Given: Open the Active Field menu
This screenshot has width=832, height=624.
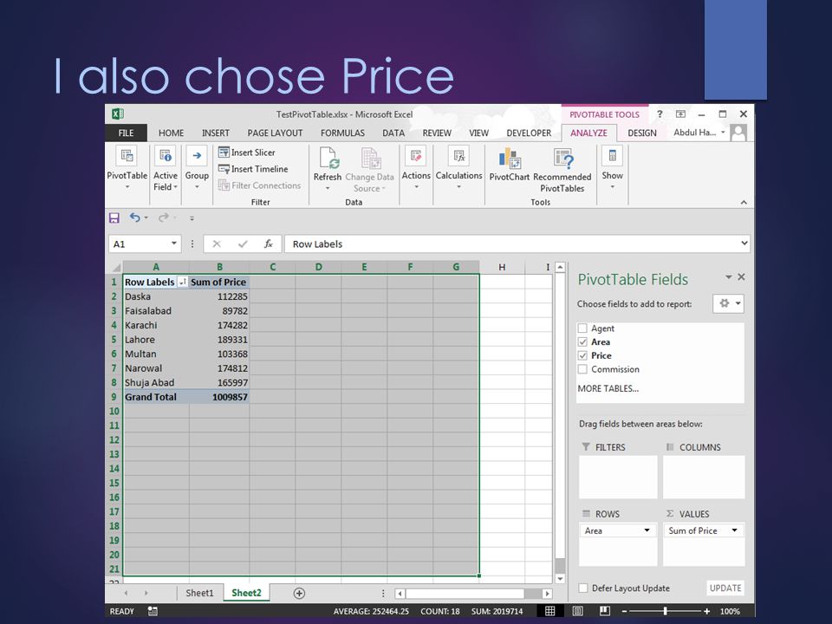Looking at the screenshot, I should click(x=165, y=169).
